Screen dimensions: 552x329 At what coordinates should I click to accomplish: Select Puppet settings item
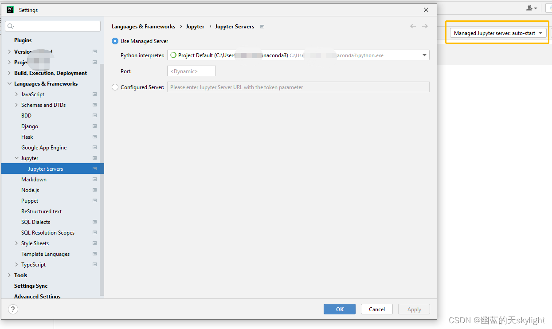(x=30, y=201)
